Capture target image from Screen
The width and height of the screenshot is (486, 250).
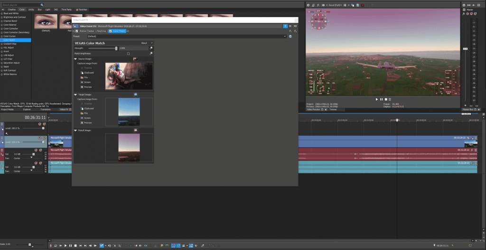(87, 118)
